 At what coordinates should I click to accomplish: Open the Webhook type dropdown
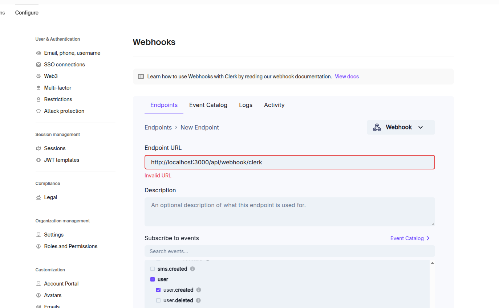pos(401,127)
